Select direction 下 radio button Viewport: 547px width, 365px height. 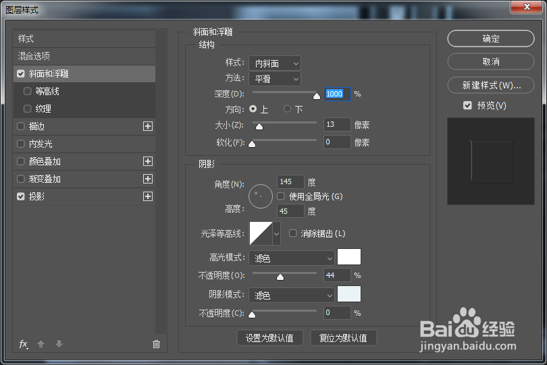(x=287, y=109)
